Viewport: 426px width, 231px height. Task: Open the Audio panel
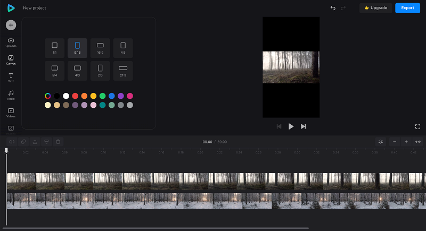(11, 96)
